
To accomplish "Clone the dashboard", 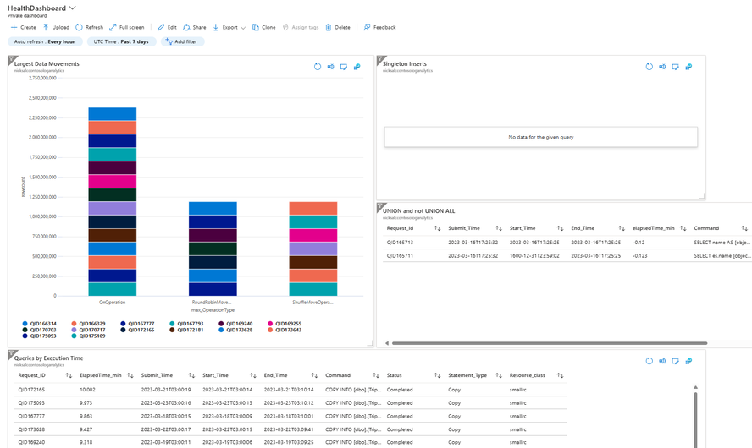I will (x=263, y=27).
